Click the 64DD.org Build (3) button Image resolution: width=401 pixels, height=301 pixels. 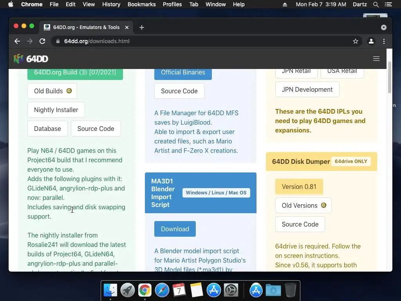pos(75,73)
